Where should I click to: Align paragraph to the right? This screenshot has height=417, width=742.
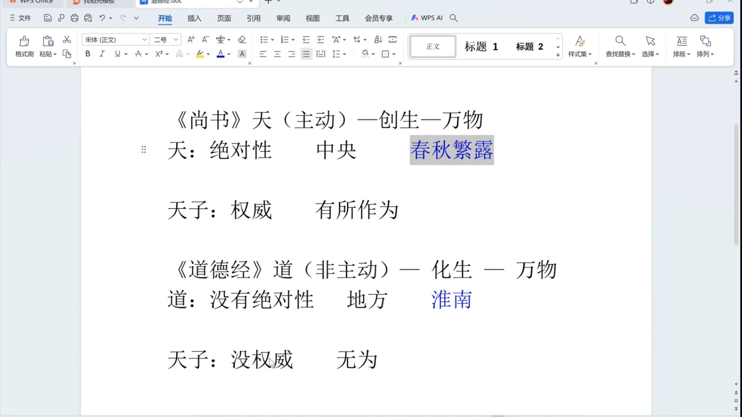pos(291,54)
